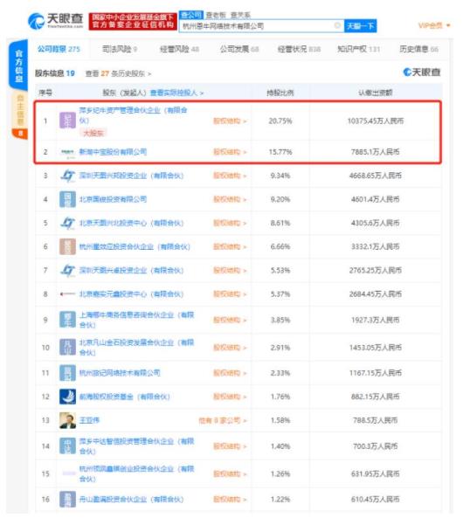Click the 天眼查 logo beside the 股东信息 heading
The width and height of the screenshot is (463, 518).
(x=422, y=72)
